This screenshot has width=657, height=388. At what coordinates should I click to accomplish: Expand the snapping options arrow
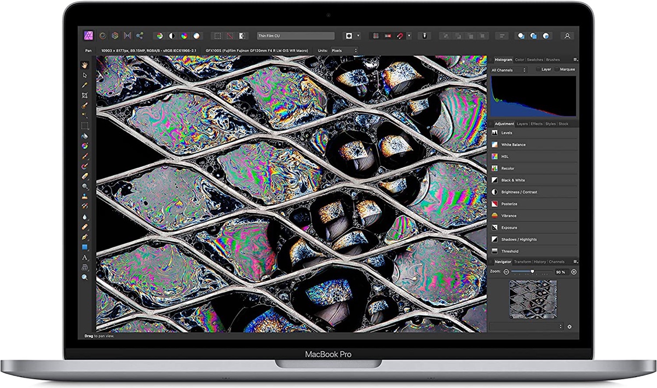(410, 36)
